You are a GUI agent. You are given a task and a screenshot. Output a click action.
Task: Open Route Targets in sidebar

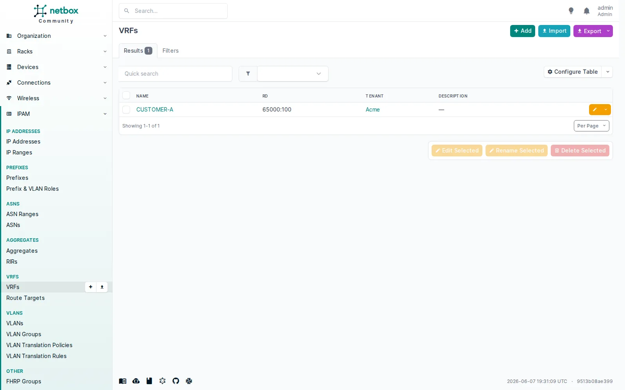point(25,298)
